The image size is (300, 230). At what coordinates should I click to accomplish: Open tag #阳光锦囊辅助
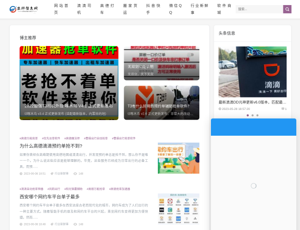pos(73,189)
